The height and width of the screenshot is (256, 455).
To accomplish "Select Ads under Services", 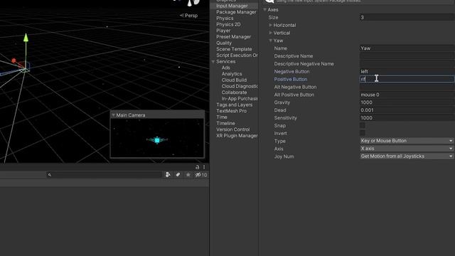I will (226, 68).
